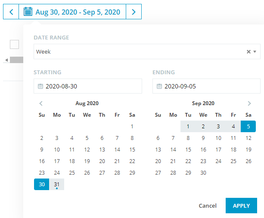The image size is (264, 218).
Task: Open the Week date range dropdown arrow
Action: click(255, 51)
